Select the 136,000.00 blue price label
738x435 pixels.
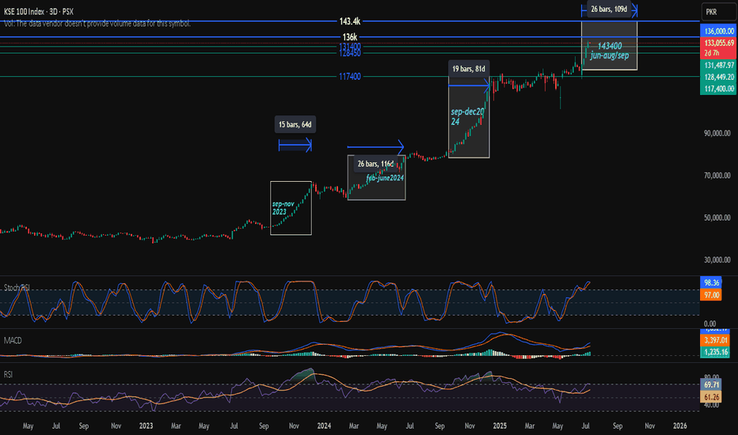tap(719, 31)
